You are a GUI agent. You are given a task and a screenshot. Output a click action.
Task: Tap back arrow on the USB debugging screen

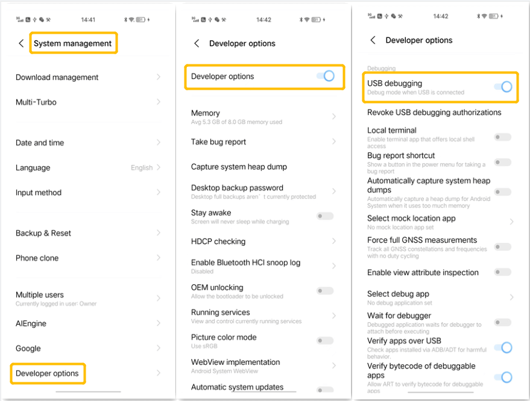[373, 40]
